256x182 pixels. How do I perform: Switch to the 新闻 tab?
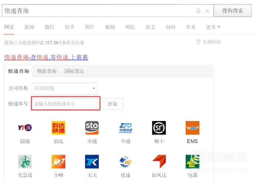pos(29,27)
